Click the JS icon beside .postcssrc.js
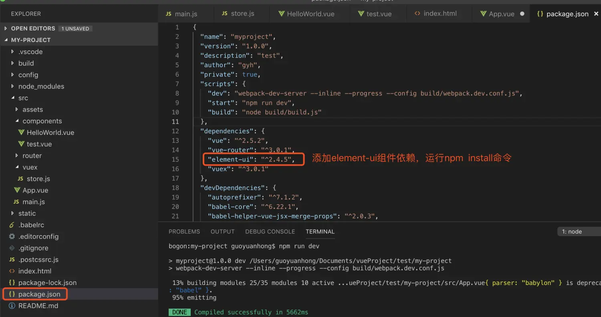 tap(12, 259)
